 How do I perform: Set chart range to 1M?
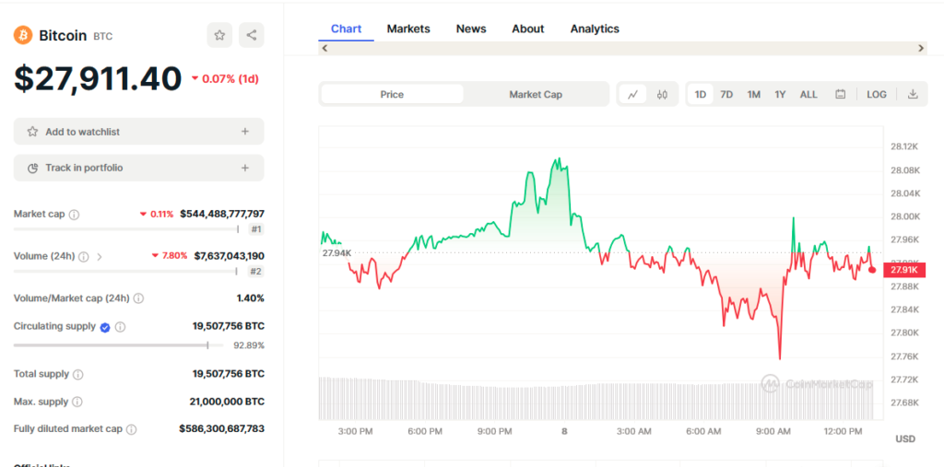(754, 95)
